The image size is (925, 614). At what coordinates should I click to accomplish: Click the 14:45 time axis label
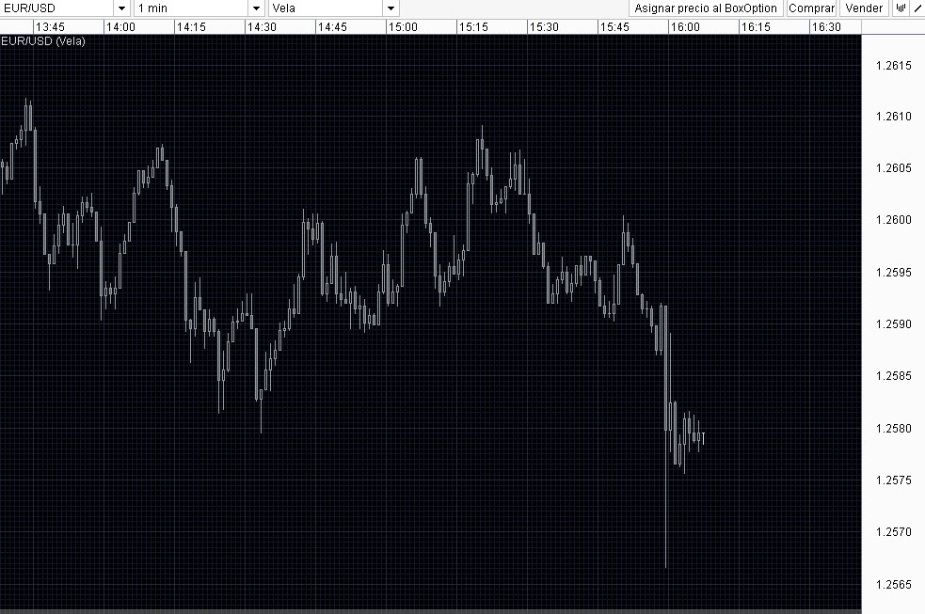tap(332, 27)
